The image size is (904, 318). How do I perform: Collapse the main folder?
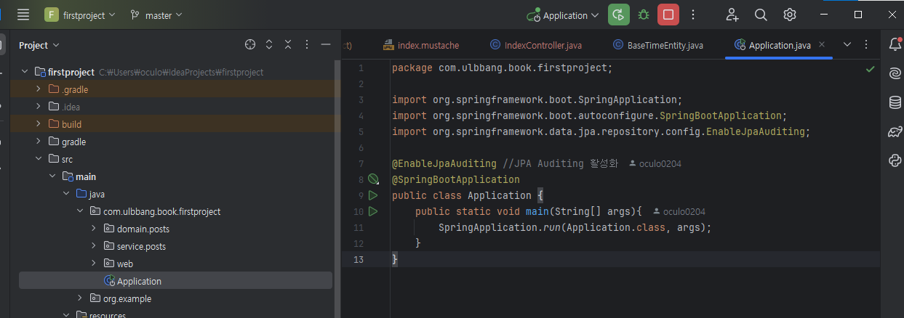(x=52, y=176)
